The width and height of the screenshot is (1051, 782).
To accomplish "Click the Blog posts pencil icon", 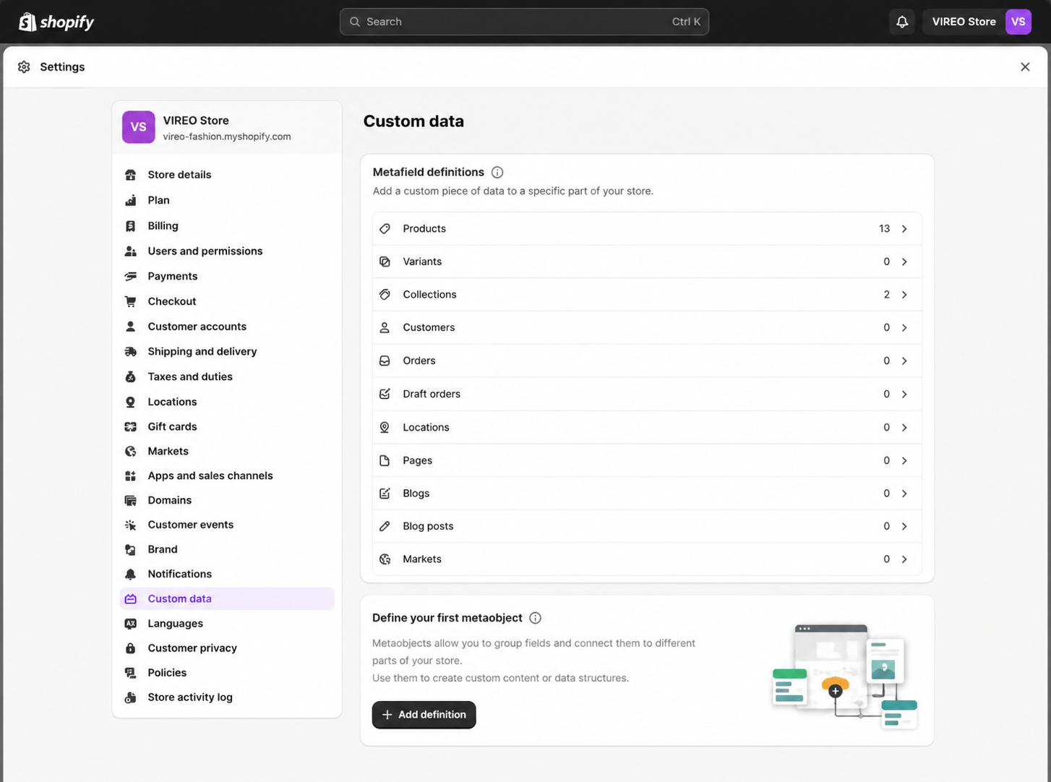I will (x=385, y=526).
